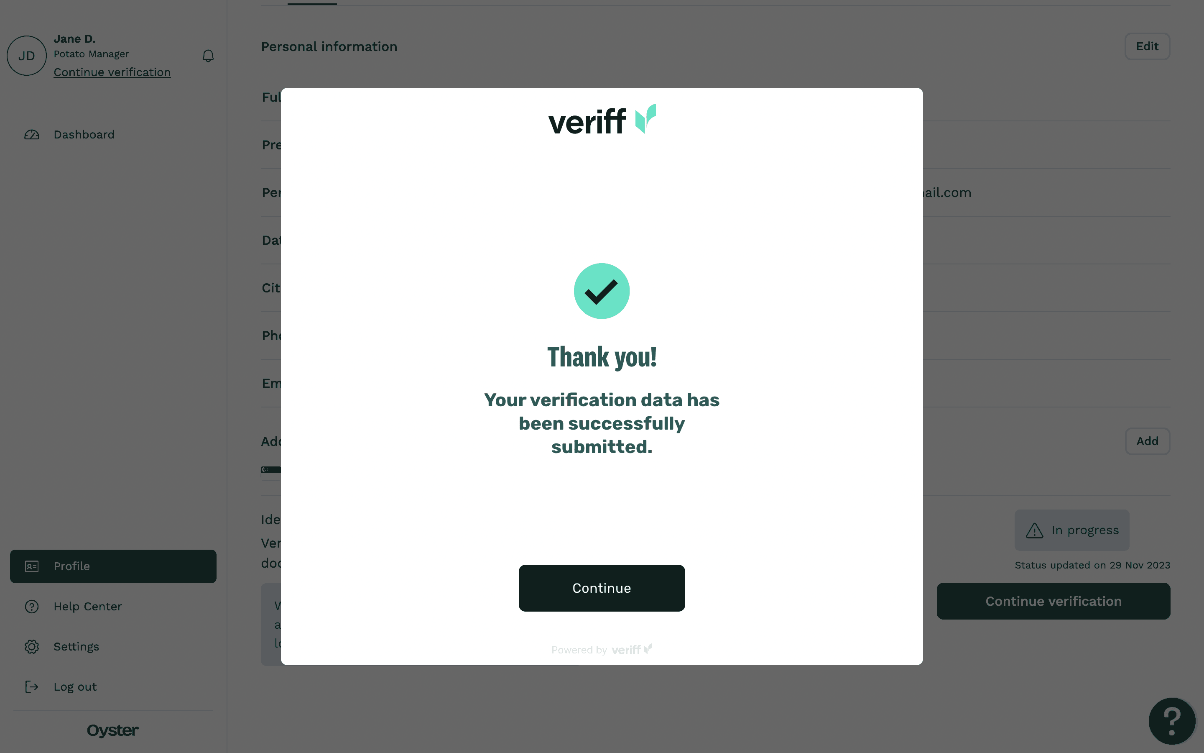
Task: Open Settings from the sidebar
Action: pos(76,646)
